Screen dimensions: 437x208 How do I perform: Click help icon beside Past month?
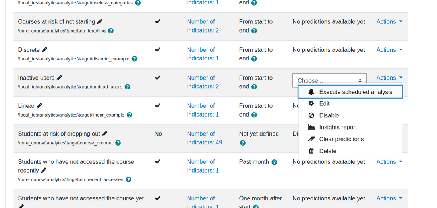point(274,162)
